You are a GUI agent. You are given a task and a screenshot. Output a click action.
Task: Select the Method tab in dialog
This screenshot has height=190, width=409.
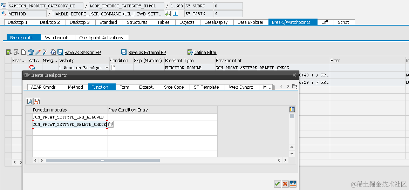click(75, 87)
